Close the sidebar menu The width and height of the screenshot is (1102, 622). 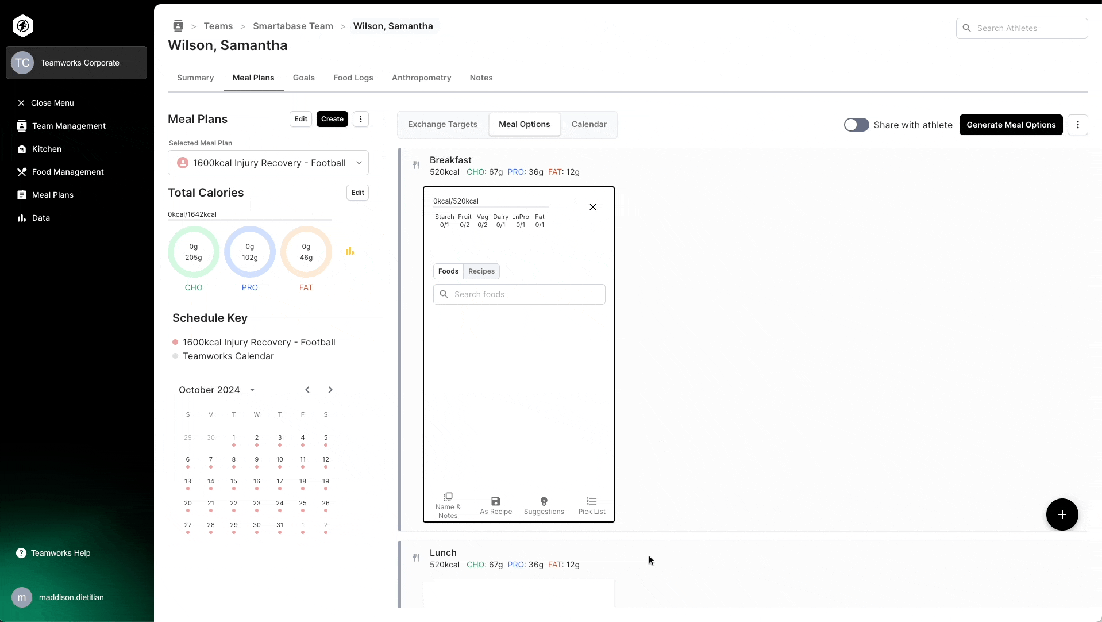tap(46, 103)
